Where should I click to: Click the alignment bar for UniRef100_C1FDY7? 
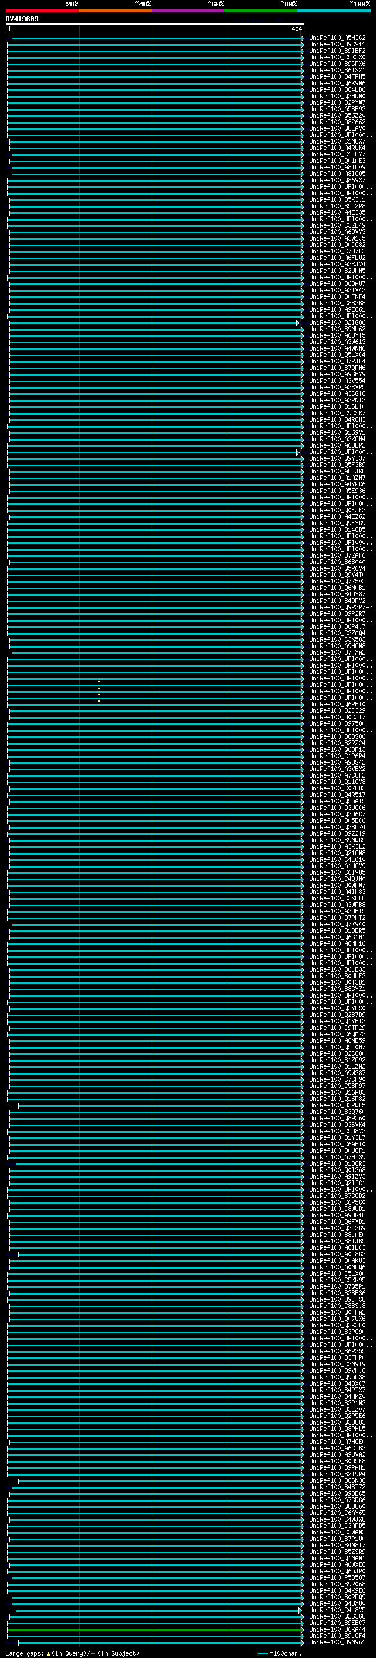tap(157, 155)
